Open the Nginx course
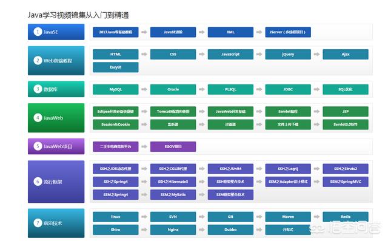388x241 pixels. click(173, 229)
